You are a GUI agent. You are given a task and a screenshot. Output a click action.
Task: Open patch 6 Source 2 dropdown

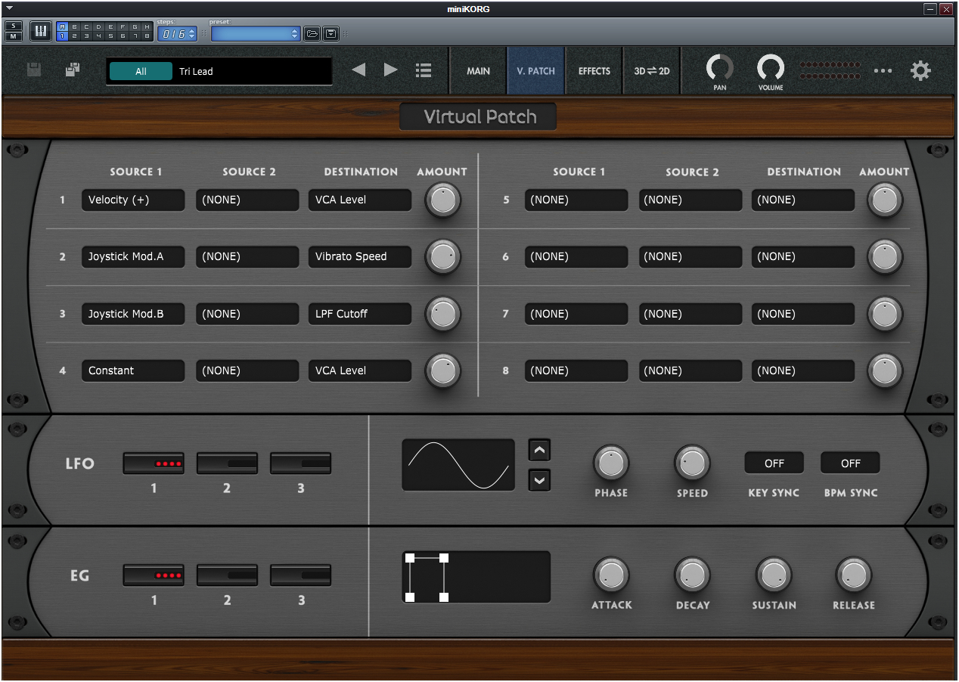pyautogui.click(x=691, y=256)
